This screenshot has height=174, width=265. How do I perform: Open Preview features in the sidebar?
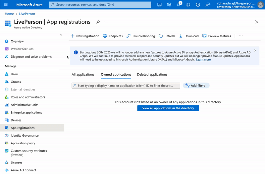click(x=22, y=49)
